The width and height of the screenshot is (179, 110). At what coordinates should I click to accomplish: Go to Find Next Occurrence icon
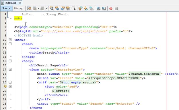[x=63, y=8]
